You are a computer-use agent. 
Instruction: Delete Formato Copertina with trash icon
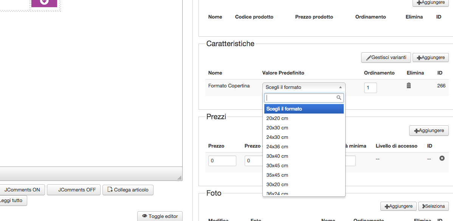tap(408, 86)
